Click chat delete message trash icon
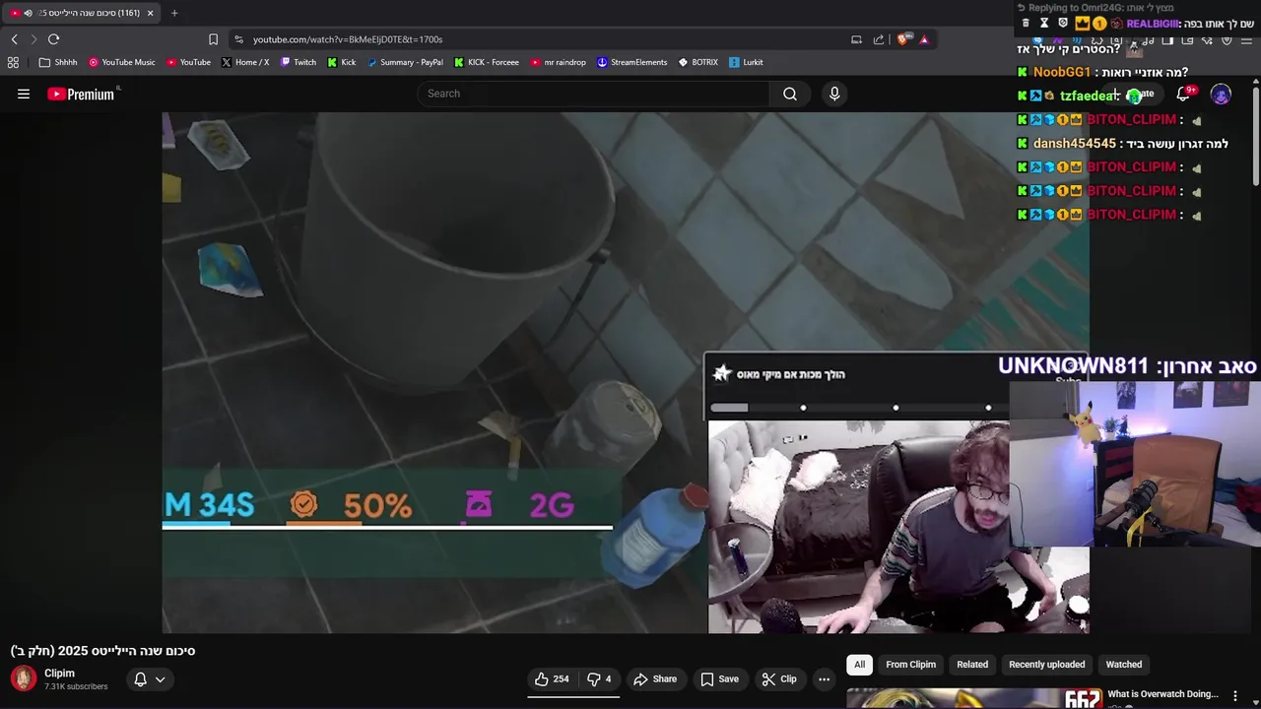 pyautogui.click(x=1026, y=24)
